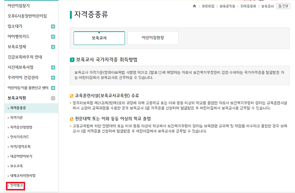295x193 pixels.
Task: Open 어린이집 이용 불편신고 센터
Action: pyautogui.click(x=28, y=88)
